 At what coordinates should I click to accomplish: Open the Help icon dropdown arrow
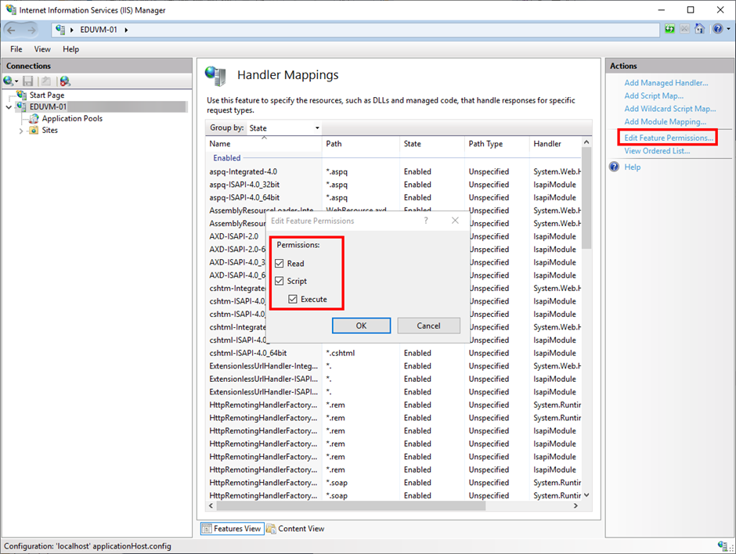[728, 29]
